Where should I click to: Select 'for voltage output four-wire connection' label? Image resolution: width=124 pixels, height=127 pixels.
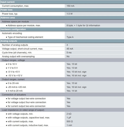pos(27,102)
